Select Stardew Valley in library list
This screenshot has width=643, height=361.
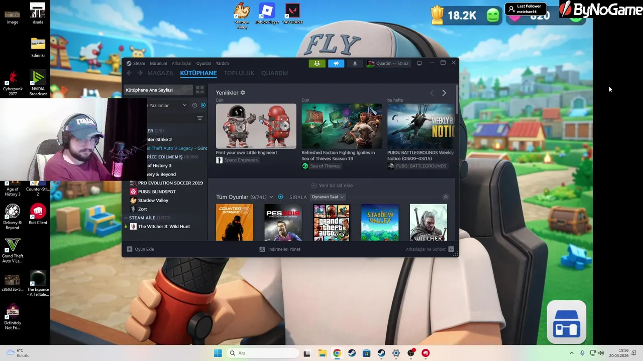click(x=153, y=200)
